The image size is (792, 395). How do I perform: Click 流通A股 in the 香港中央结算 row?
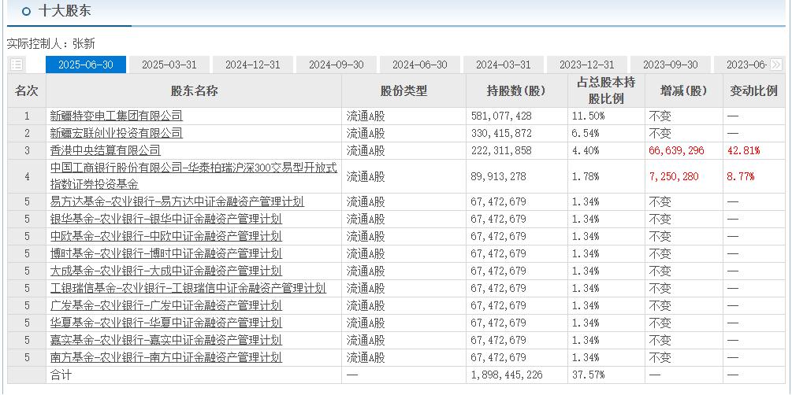point(366,150)
